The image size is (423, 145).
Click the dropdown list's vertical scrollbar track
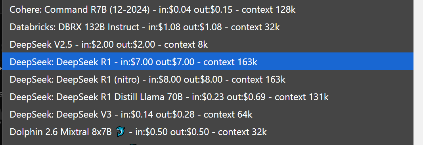tap(418, 72)
